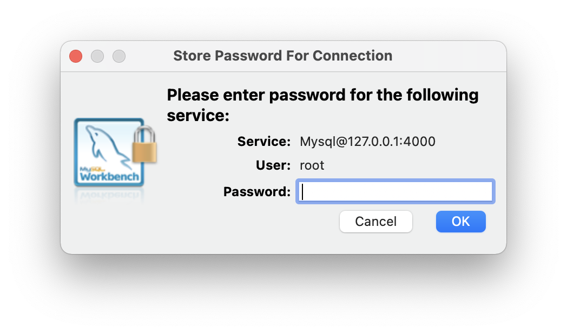Click inside the Password entry field
The image size is (567, 334).
pos(395,191)
